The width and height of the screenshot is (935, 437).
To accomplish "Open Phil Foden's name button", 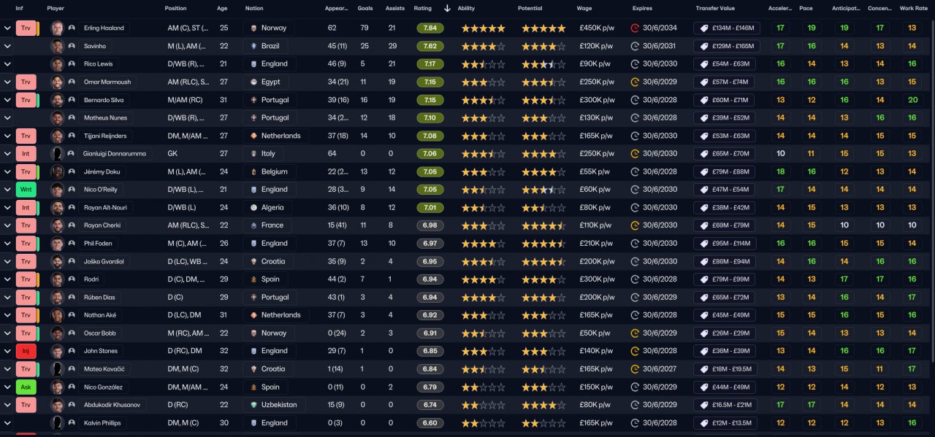I will click(x=98, y=244).
